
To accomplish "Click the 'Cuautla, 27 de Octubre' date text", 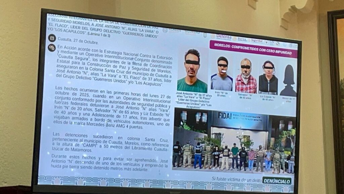I will click(x=78, y=41).
